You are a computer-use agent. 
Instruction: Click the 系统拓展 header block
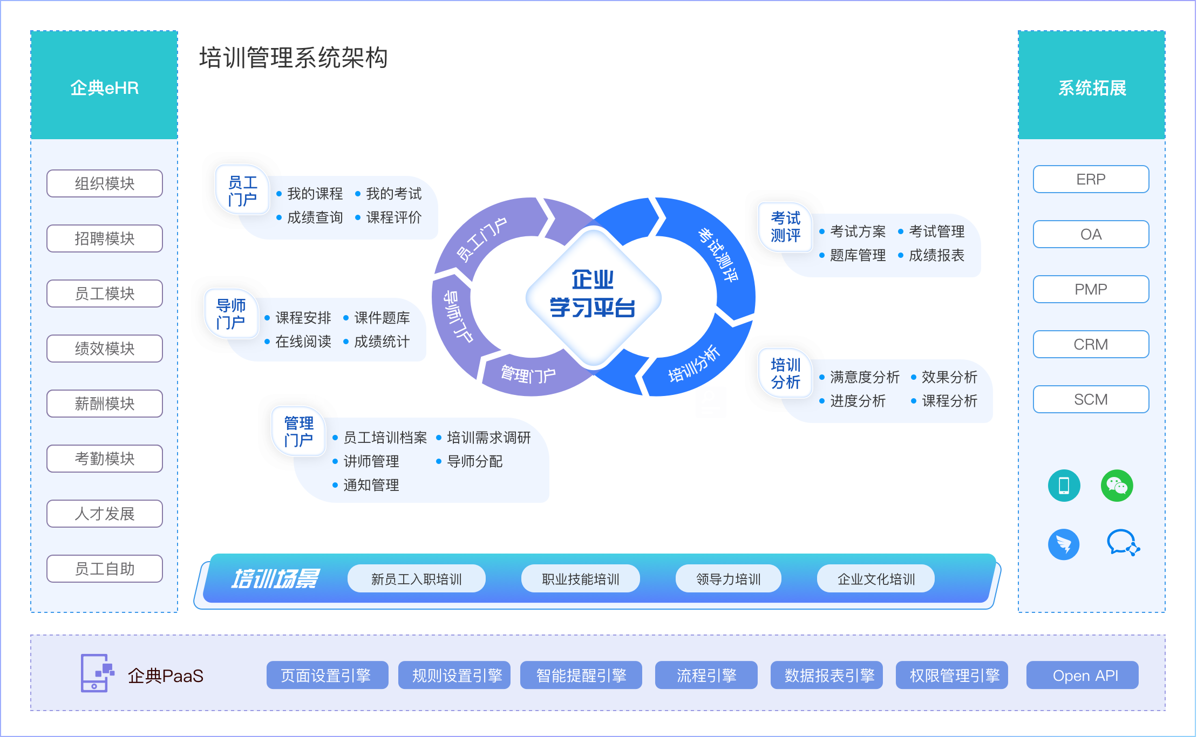click(x=1092, y=85)
